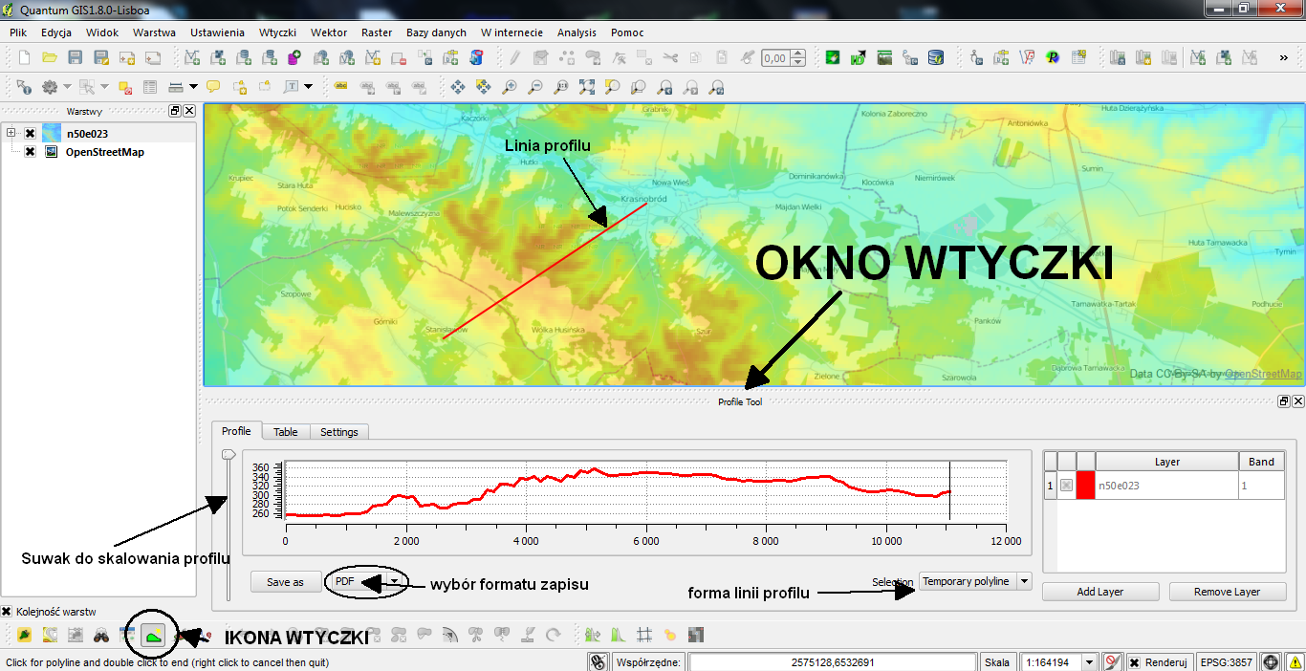Image resolution: width=1306 pixels, height=671 pixels.
Task: Open the measure tool dropdown arrow
Action: pyautogui.click(x=193, y=86)
